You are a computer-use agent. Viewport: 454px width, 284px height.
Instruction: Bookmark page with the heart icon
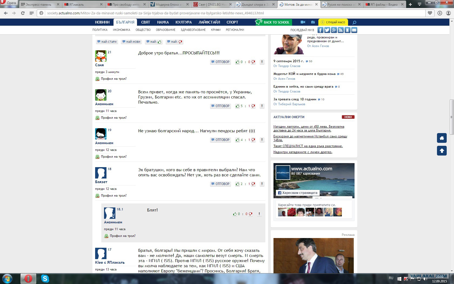(430, 13)
